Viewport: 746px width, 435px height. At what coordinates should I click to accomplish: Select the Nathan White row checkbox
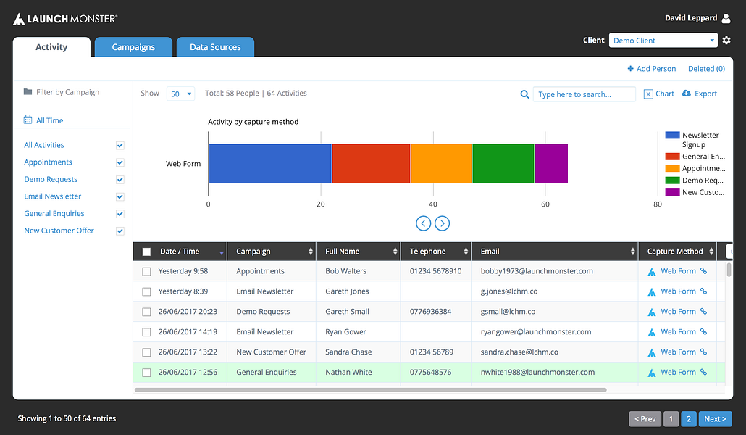pos(146,373)
